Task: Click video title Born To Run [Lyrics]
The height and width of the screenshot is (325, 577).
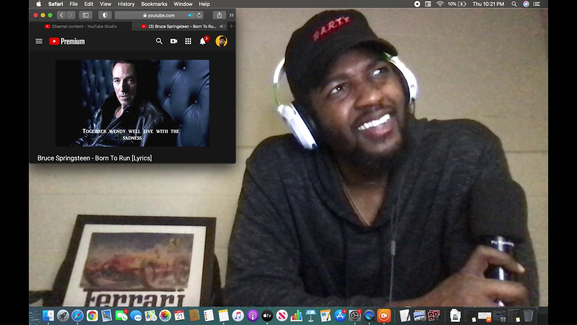Action: click(x=95, y=158)
